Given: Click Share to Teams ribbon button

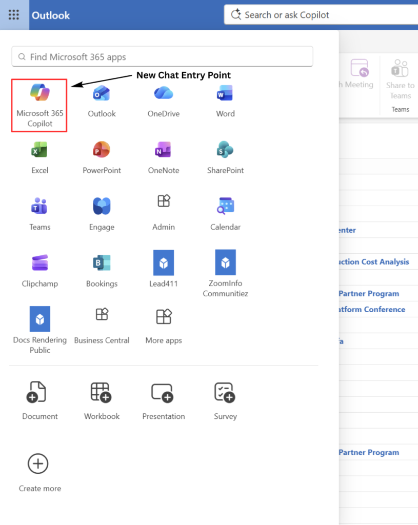Looking at the screenshot, I should tap(400, 79).
